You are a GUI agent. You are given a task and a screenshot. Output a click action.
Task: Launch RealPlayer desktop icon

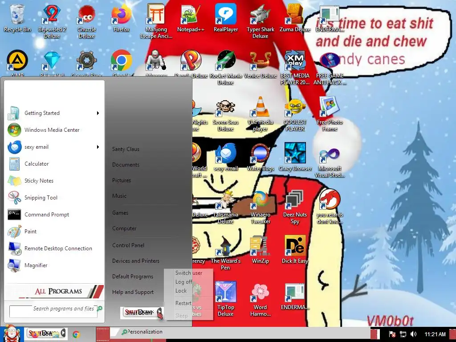pyautogui.click(x=226, y=18)
